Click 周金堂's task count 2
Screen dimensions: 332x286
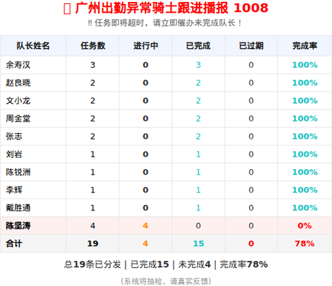(x=93, y=118)
